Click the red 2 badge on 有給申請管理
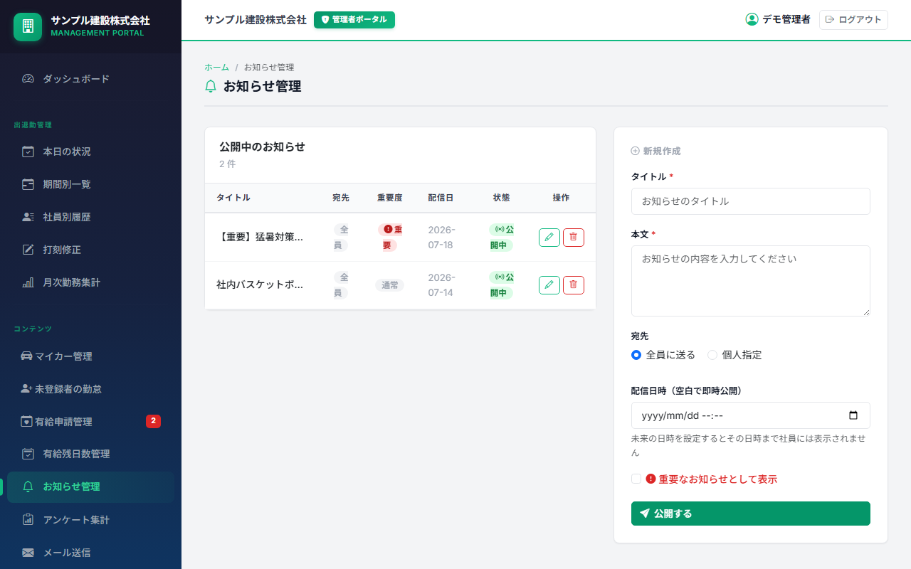Screen dimensions: 911x569 (x=153, y=421)
